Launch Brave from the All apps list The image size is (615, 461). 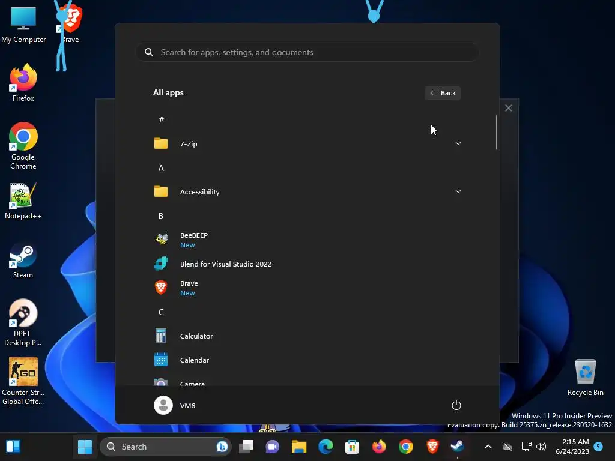307,288
